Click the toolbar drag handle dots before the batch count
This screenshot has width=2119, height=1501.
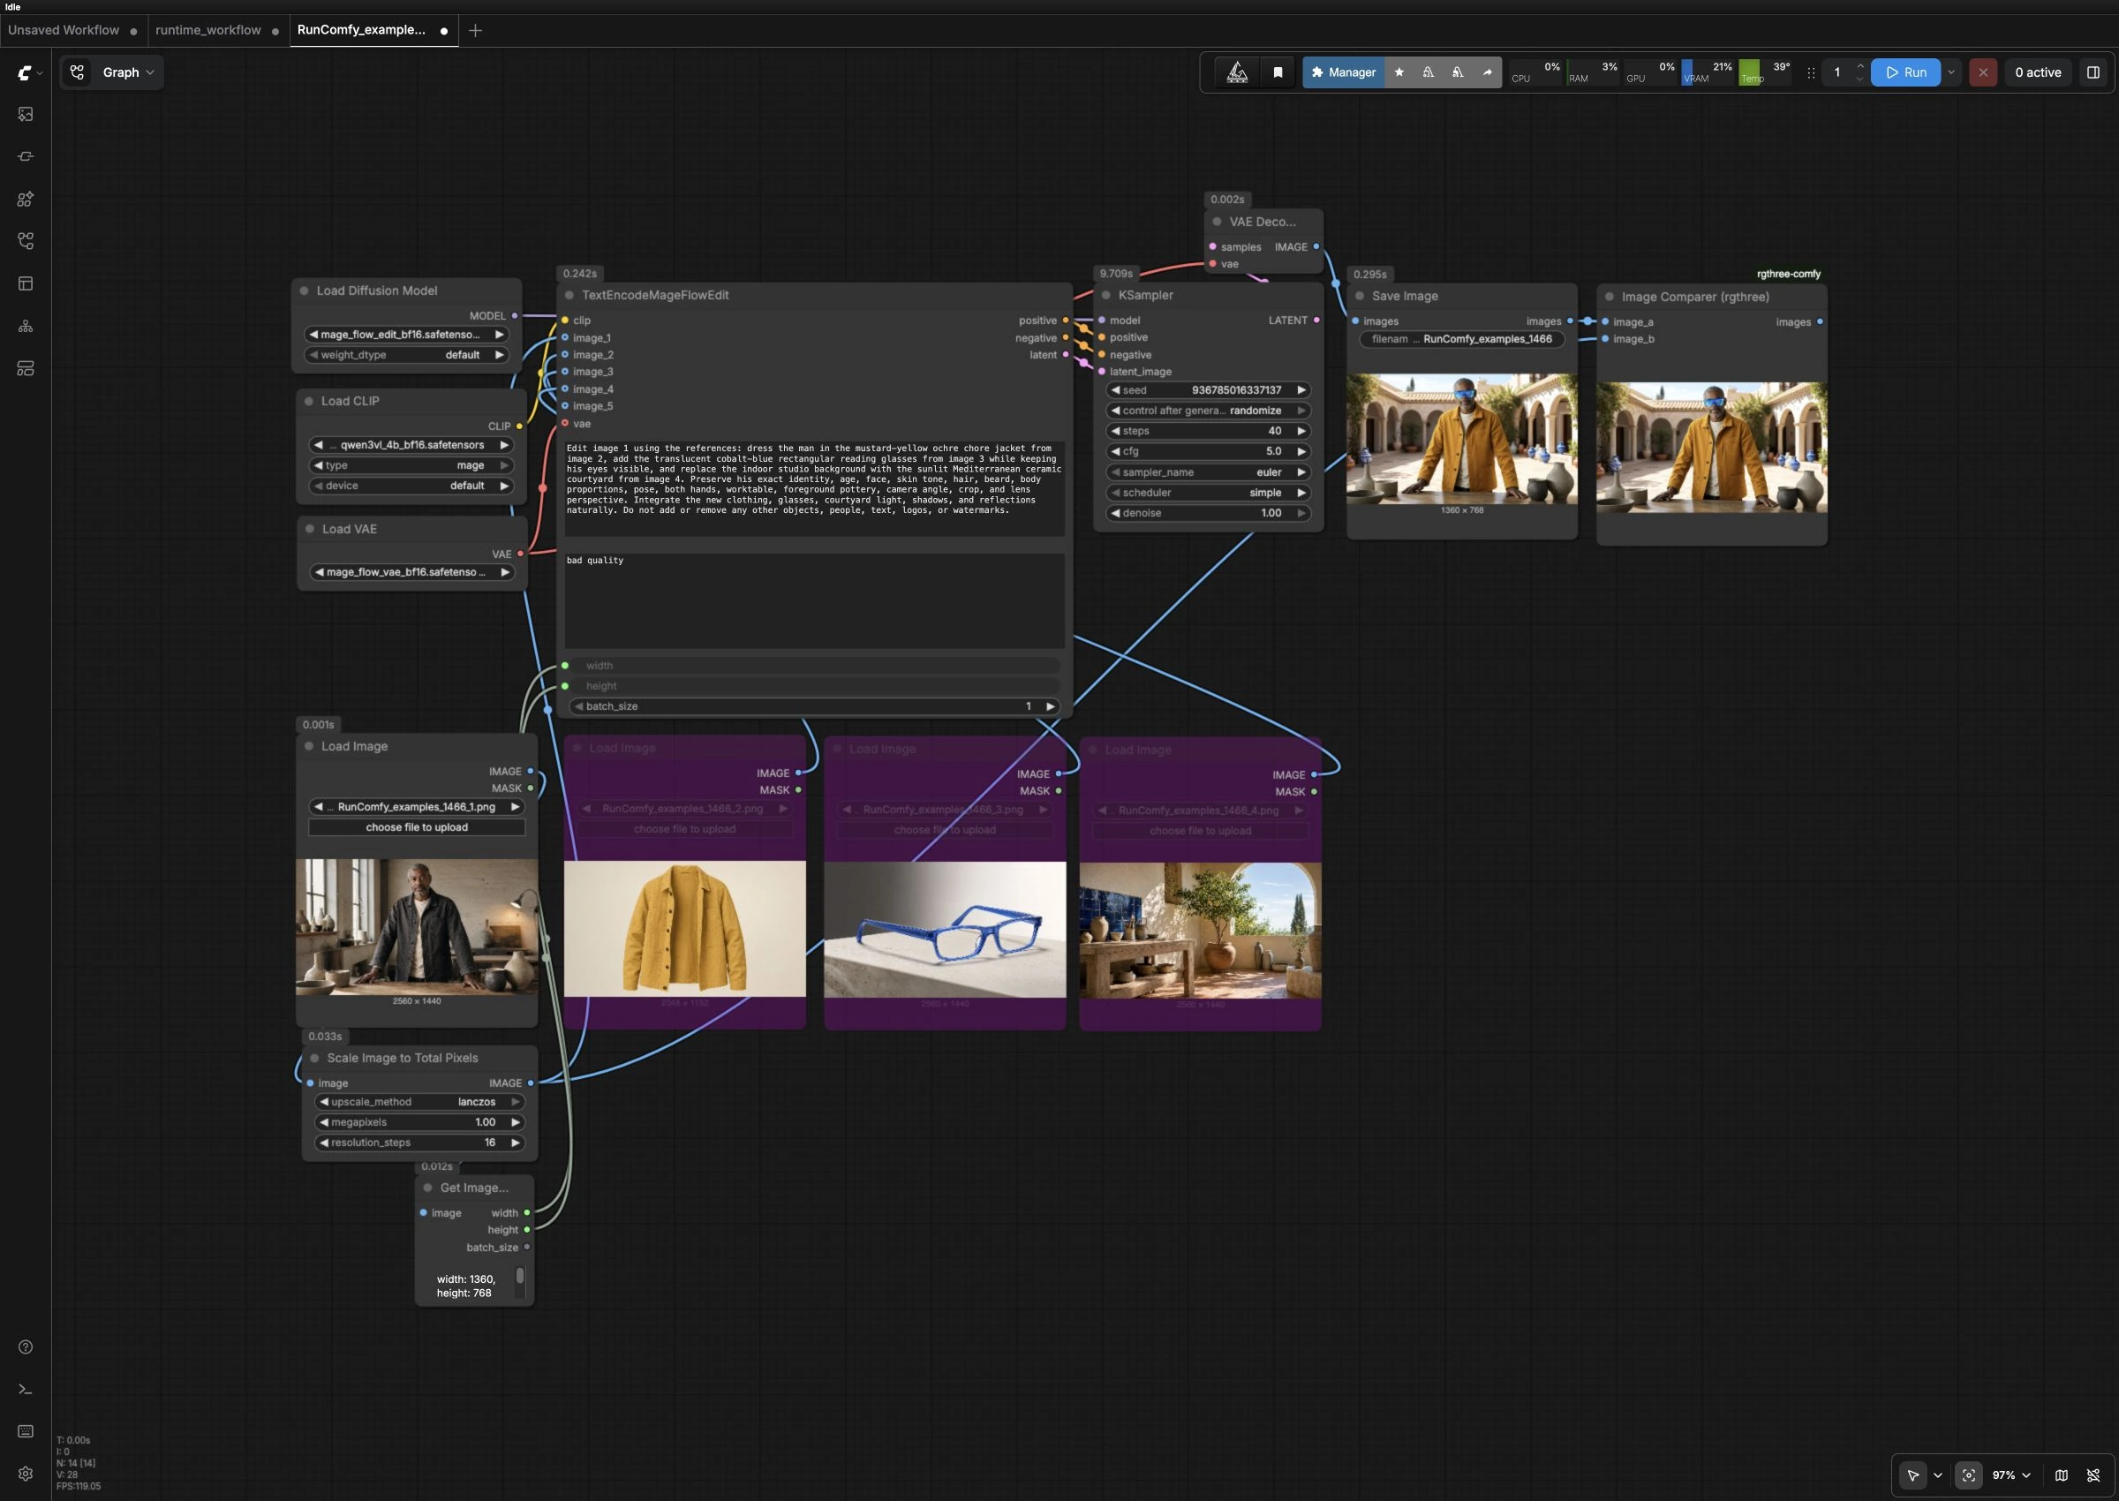1810,72
